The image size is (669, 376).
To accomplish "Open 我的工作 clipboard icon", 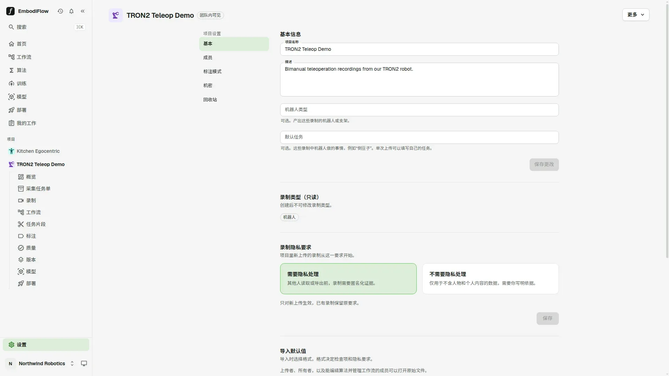I will [x=11, y=123].
